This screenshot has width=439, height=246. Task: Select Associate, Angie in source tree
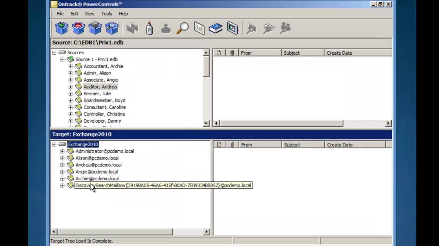pos(101,80)
